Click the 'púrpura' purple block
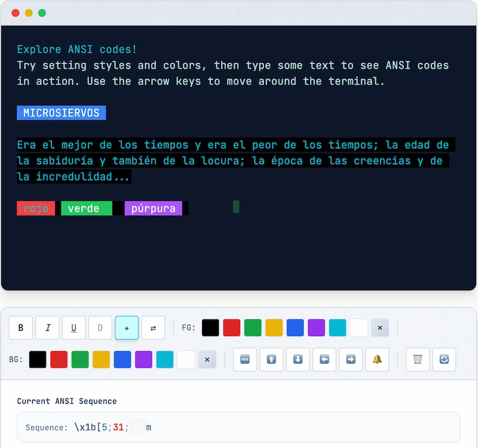This screenshot has height=448, width=478. (x=154, y=208)
